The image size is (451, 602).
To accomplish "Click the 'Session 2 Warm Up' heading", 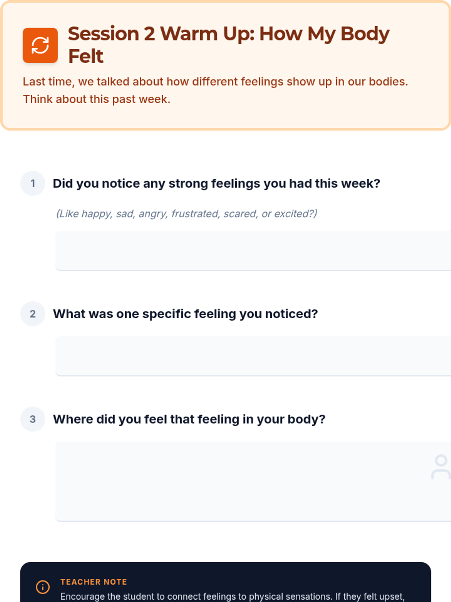I will pyautogui.click(x=229, y=34).
